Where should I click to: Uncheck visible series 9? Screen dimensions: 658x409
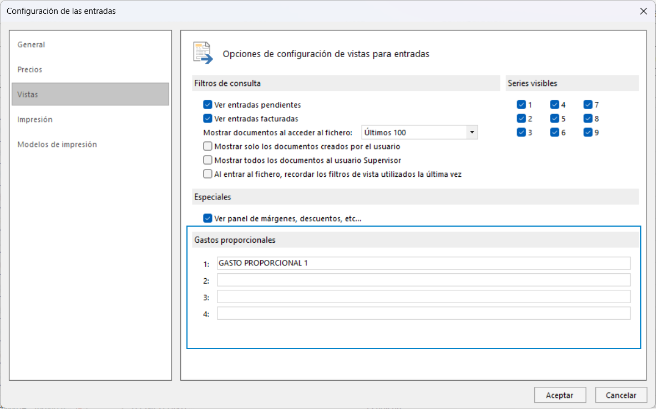(x=588, y=132)
